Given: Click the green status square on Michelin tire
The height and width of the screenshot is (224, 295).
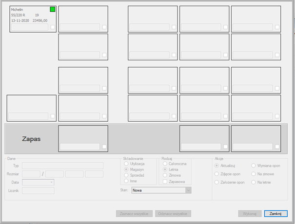Looking at the screenshot, I should pos(53,9).
